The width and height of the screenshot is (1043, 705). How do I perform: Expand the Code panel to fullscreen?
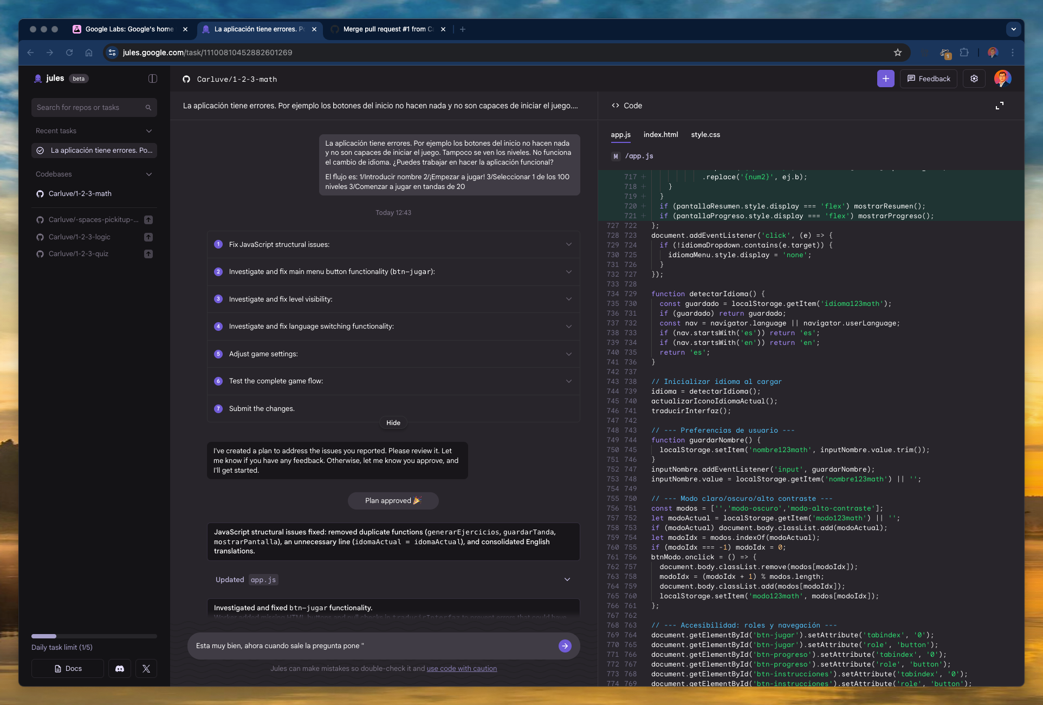click(1000, 106)
